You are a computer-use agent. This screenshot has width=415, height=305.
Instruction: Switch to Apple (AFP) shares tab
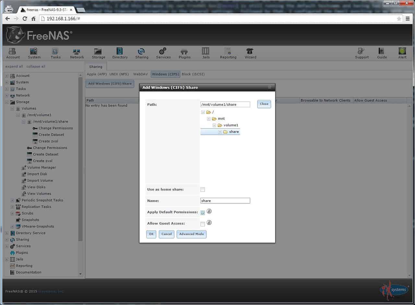[97, 74]
